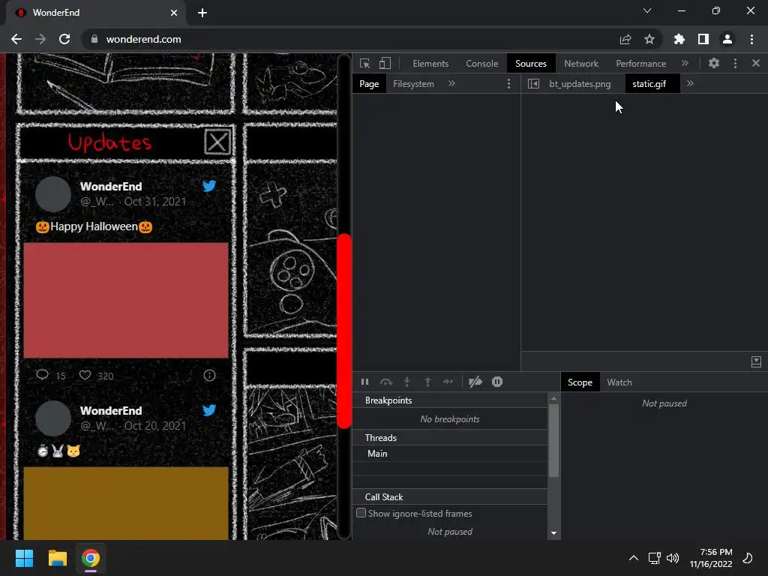Open the Chrome three-dot menu
Image resolution: width=768 pixels, height=576 pixels.
click(751, 39)
